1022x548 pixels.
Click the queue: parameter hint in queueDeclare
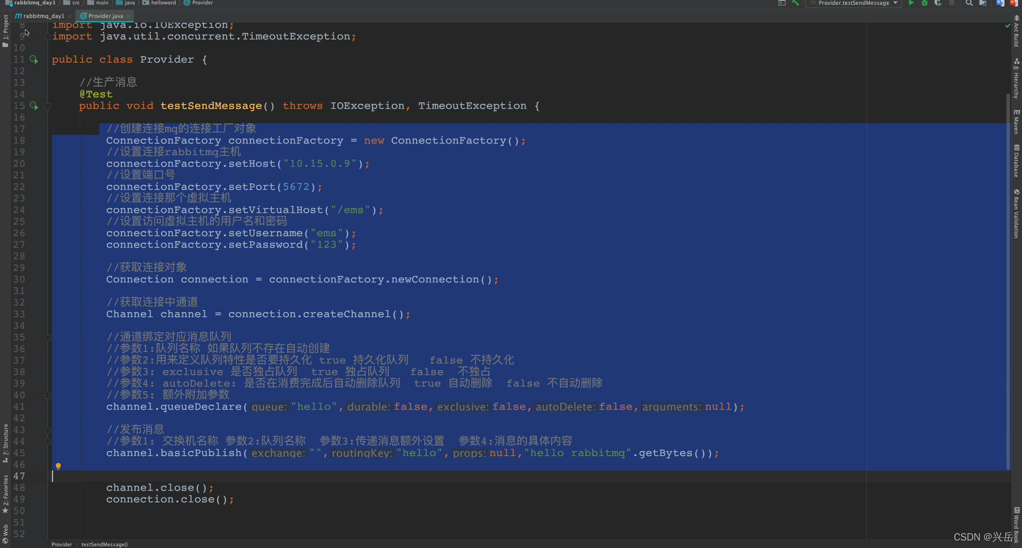tap(269, 407)
